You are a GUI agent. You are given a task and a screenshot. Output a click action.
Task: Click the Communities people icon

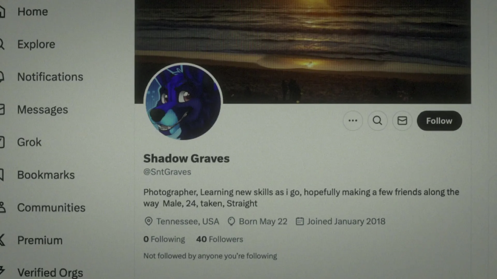point(2,207)
